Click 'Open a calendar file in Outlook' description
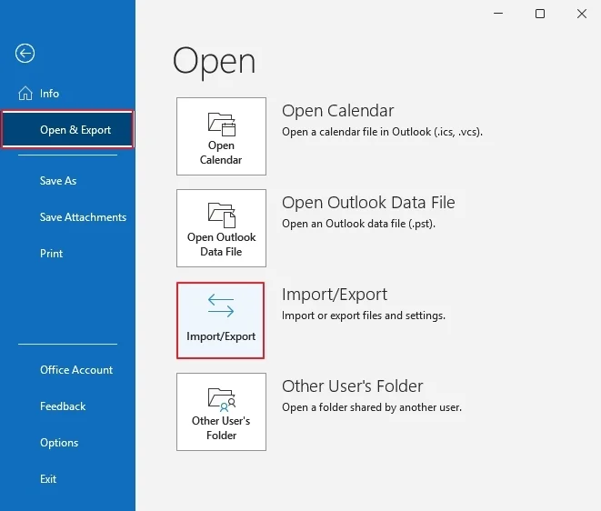 pos(382,132)
